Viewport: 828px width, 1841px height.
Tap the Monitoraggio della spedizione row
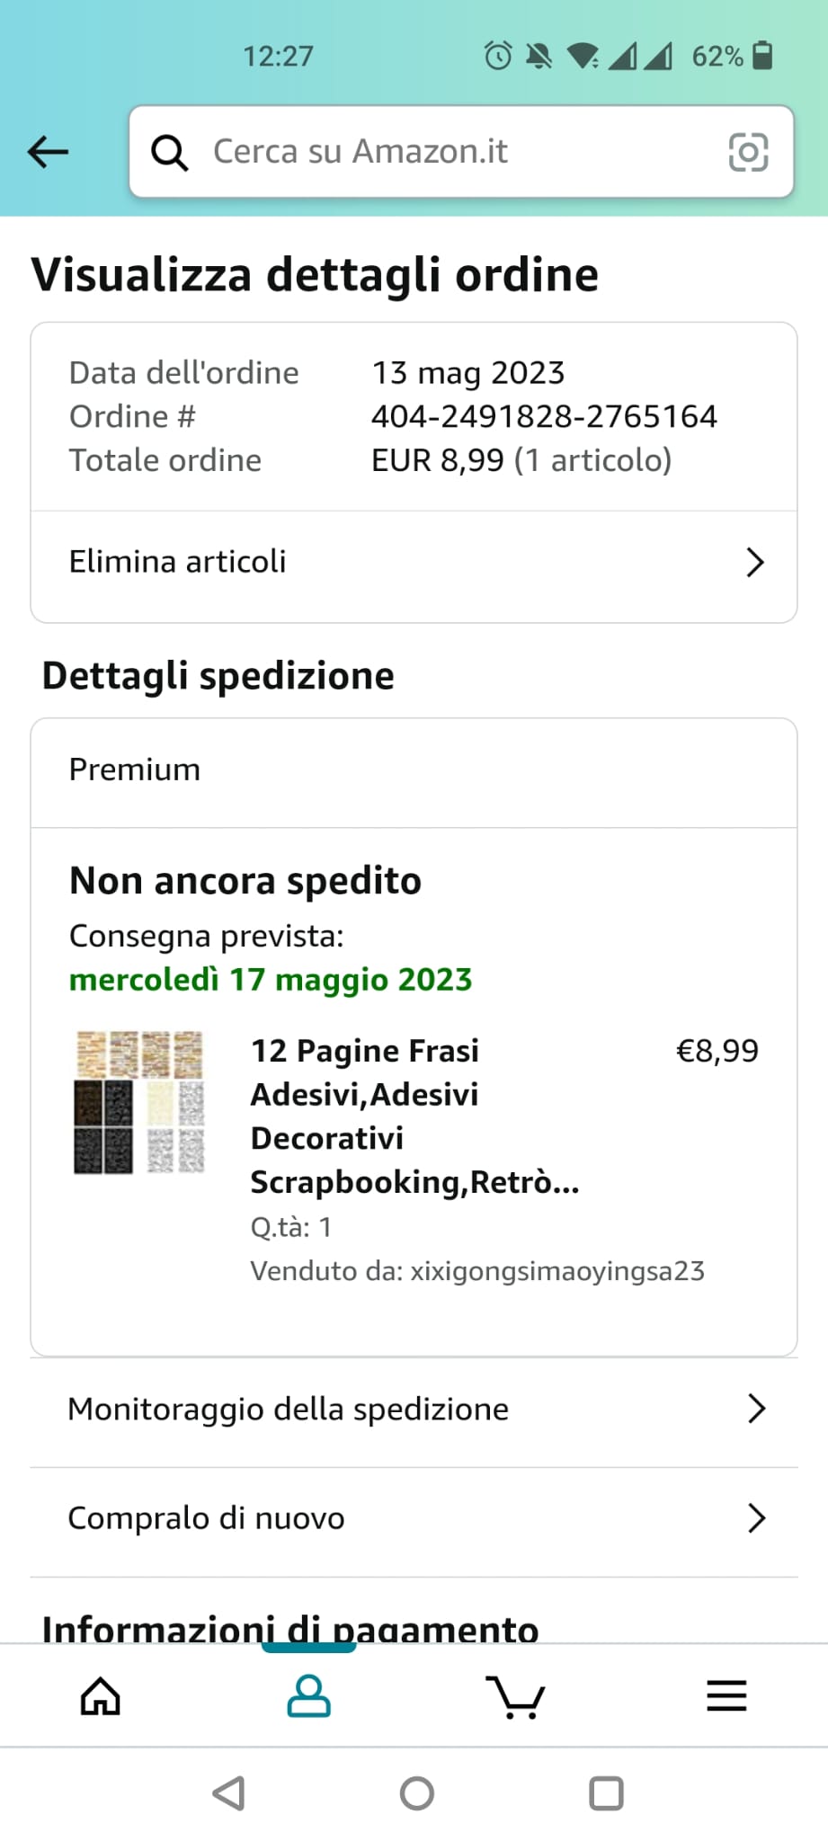[288, 1409]
